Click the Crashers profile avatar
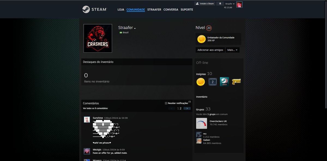327x161 pixels. pos(98,38)
